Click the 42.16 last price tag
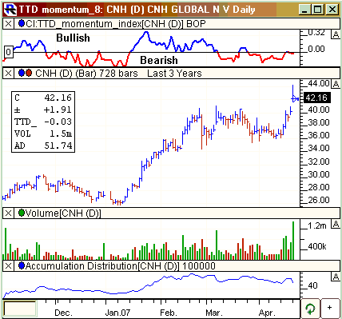The height and width of the screenshot is (319, 342). point(317,98)
